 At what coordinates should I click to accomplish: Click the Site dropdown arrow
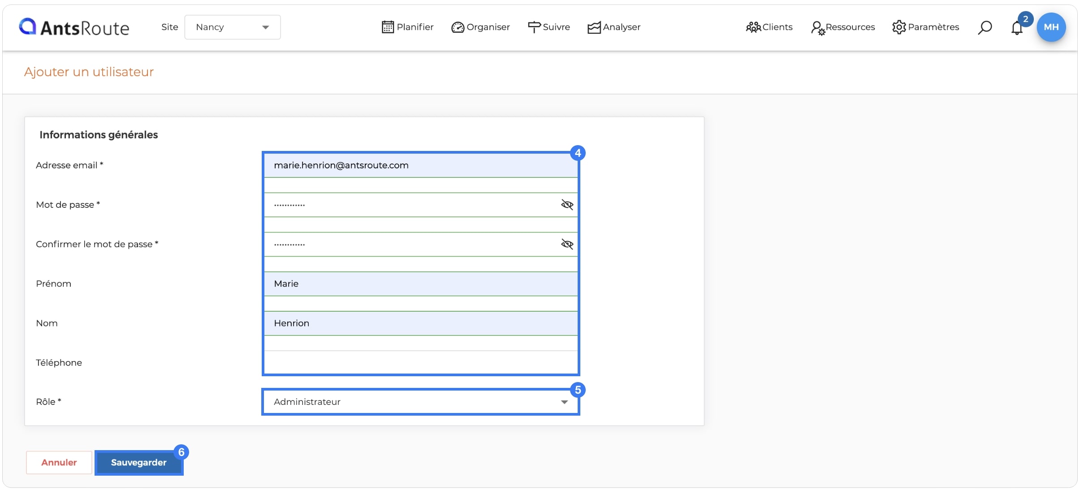pyautogui.click(x=266, y=28)
